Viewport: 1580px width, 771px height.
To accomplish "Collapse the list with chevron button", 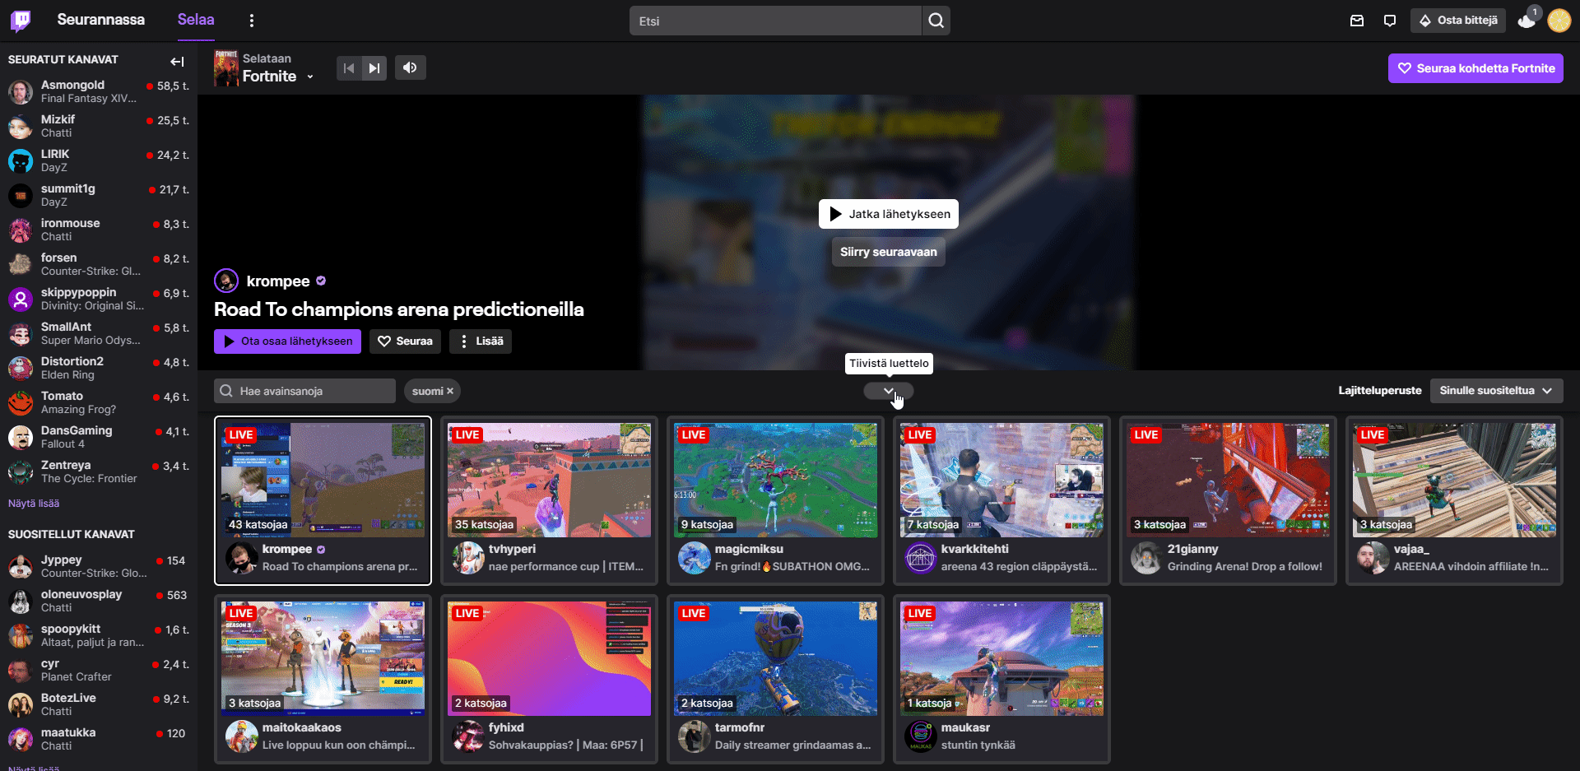I will [889, 391].
